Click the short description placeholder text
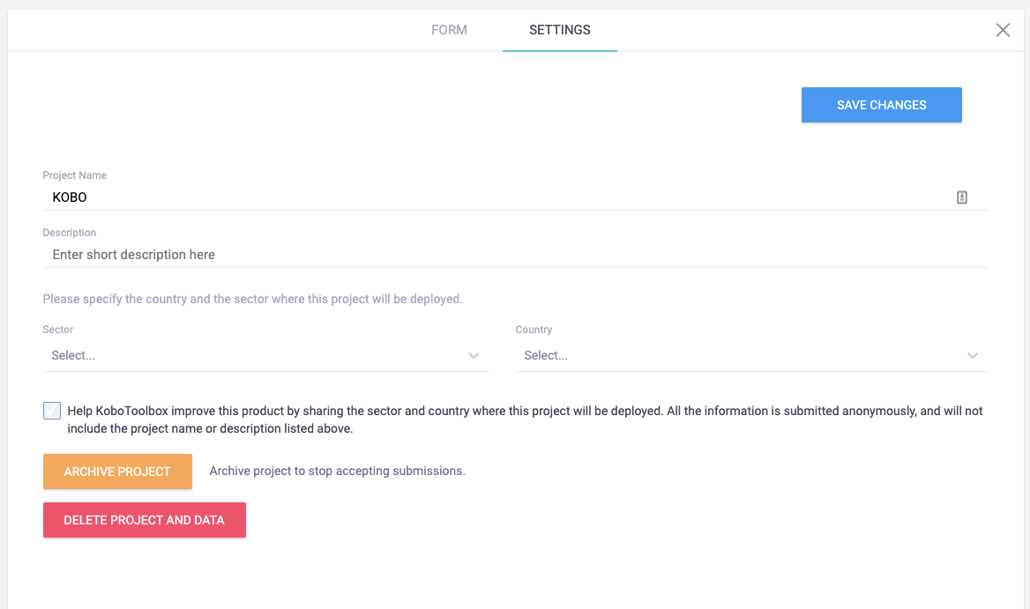The image size is (1030, 609). pos(132,254)
